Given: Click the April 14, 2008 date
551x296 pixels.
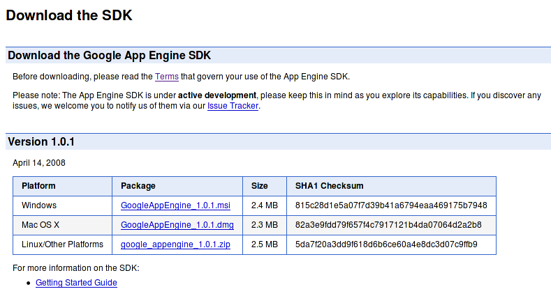Looking at the screenshot, I should point(39,163).
